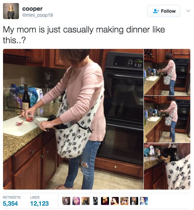Open the top-right kitchen photo thumbnail

point(167,72)
